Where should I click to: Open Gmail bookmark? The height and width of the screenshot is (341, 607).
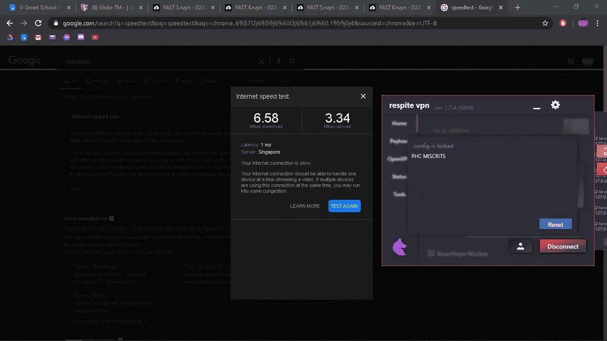38,37
